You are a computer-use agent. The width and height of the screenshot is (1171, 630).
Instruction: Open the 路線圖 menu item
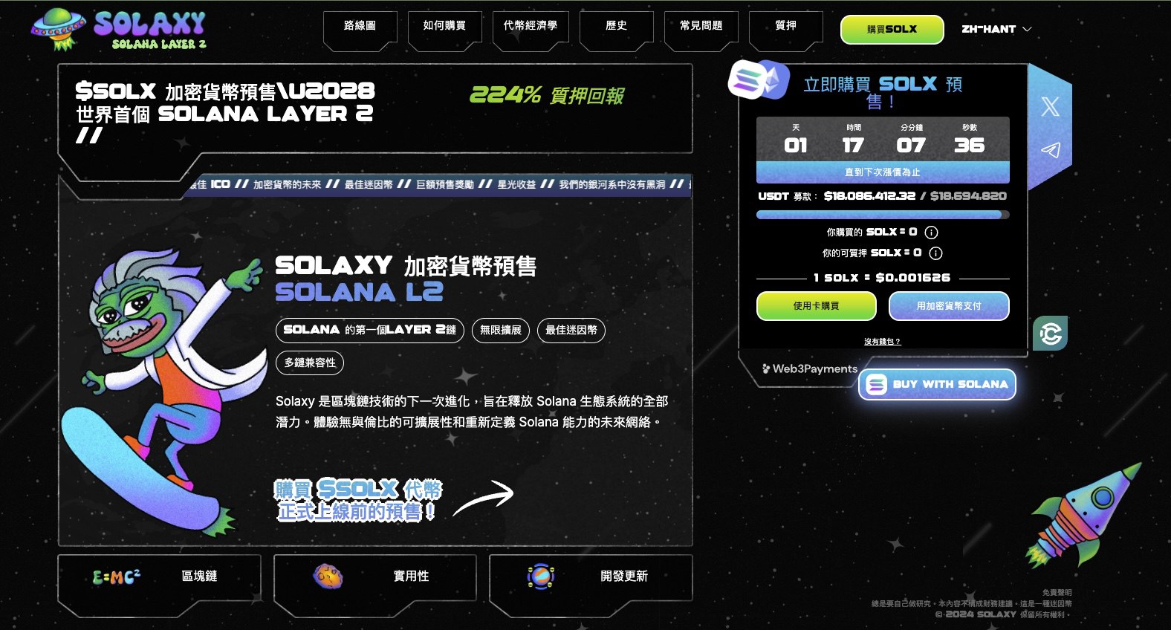360,27
